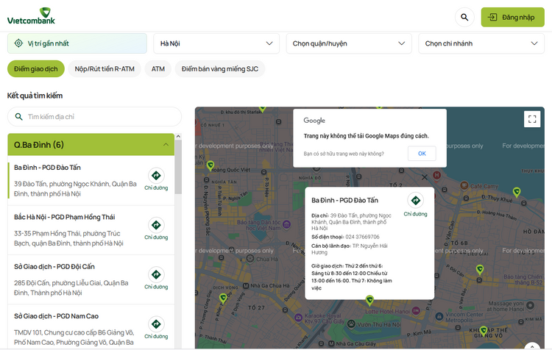Close the map info window with X
This screenshot has height=350, width=552.
425,177
